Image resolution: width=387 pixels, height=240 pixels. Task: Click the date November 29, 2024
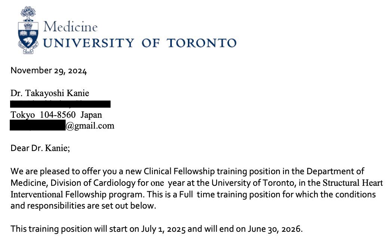(x=49, y=71)
